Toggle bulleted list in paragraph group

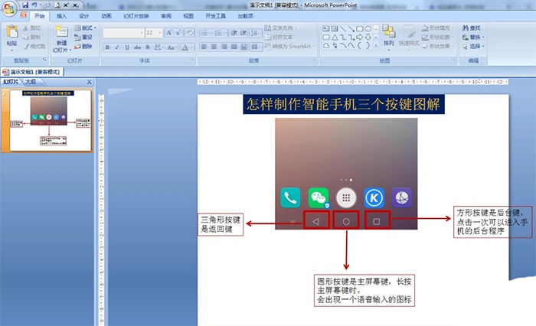coord(206,33)
